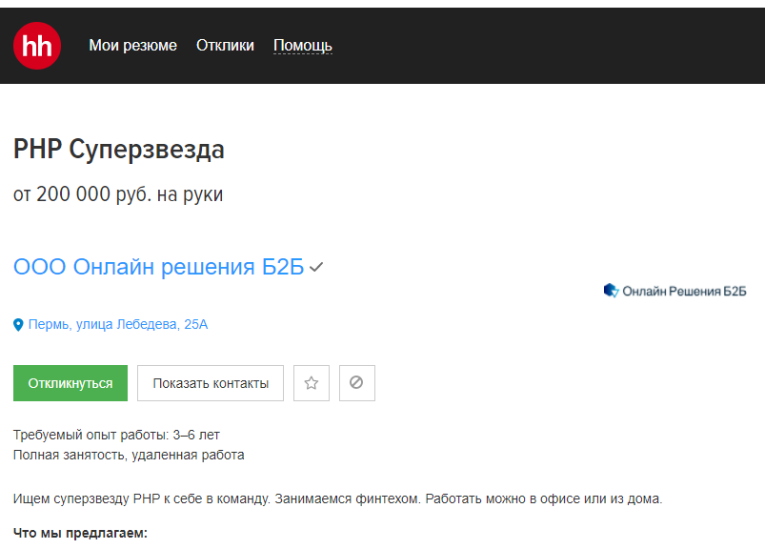The height and width of the screenshot is (549, 765).
Task: Click Требуемый опыт работы: 3–6 лет text
Action: tap(116, 435)
